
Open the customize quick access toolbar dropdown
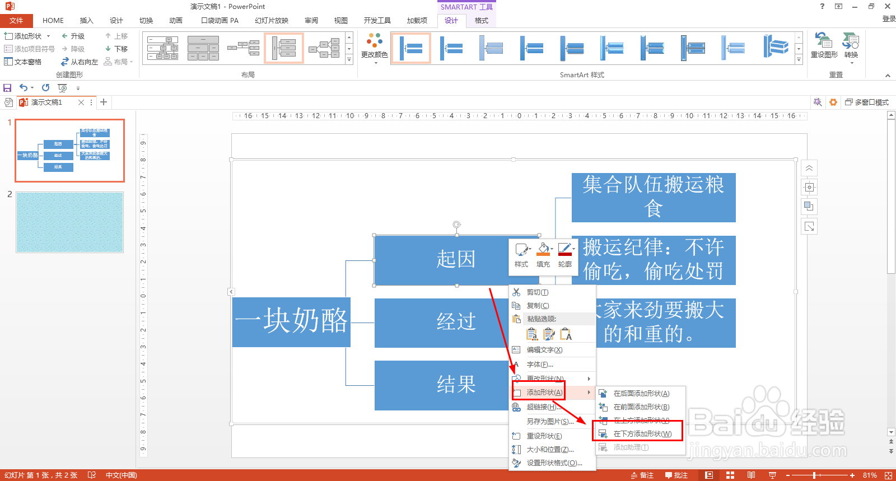click(78, 88)
